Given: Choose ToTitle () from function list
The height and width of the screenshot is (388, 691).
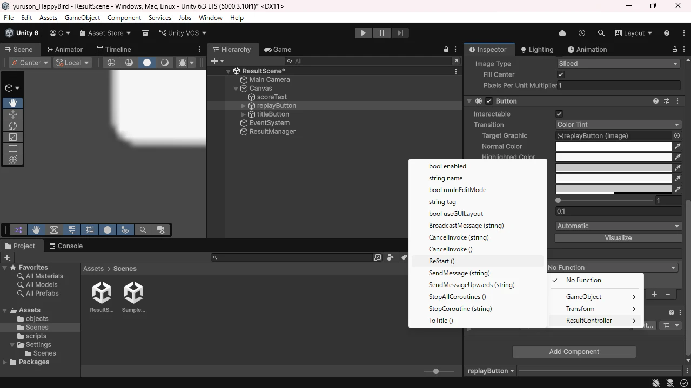Looking at the screenshot, I should coord(478,321).
